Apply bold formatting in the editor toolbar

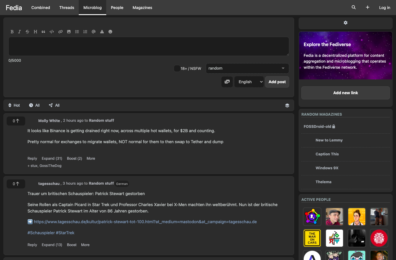click(x=12, y=32)
